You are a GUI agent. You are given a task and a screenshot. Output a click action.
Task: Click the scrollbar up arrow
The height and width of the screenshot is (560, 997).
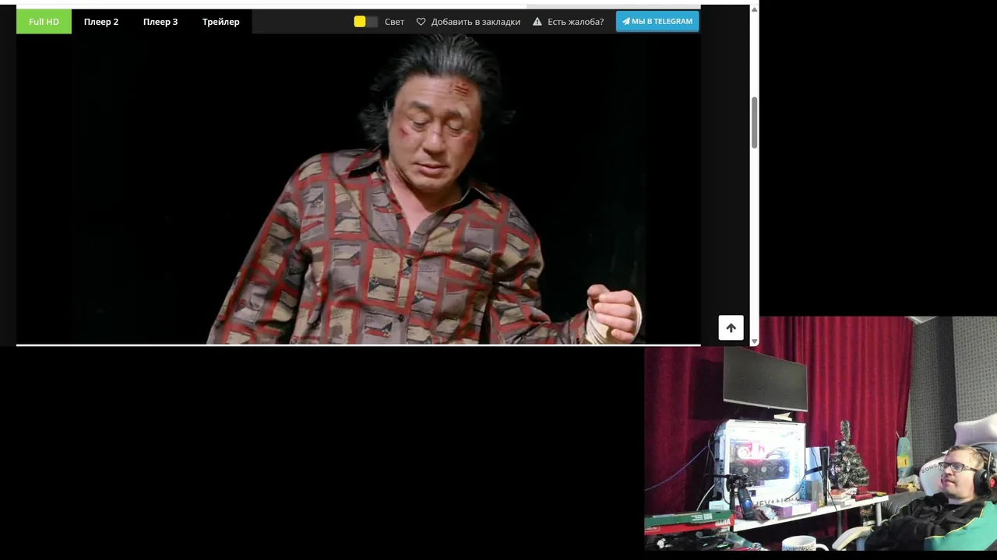point(754,9)
